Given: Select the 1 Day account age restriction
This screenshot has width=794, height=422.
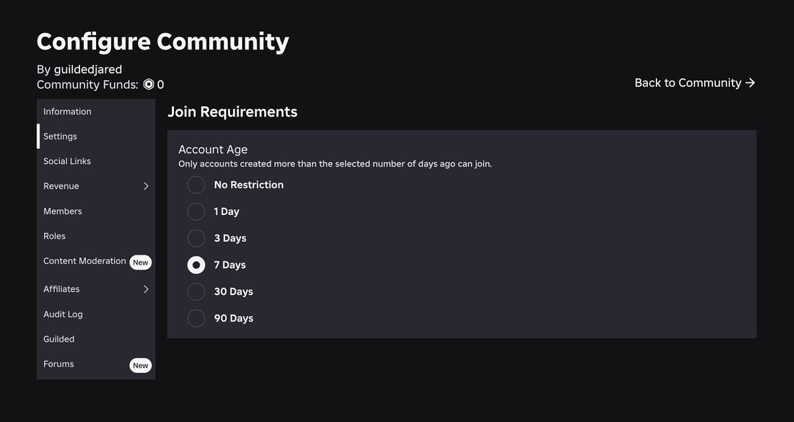Looking at the screenshot, I should point(196,212).
